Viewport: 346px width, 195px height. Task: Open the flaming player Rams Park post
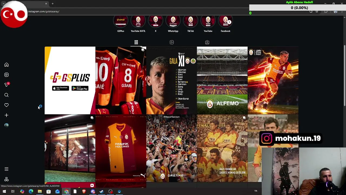click(273, 80)
